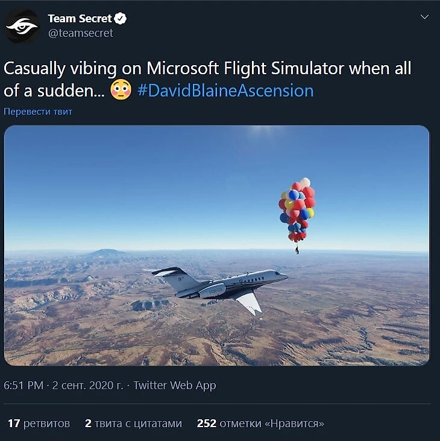Screen dimensions: 440x441
Task: Click the Team Secret display name
Action: click(x=80, y=19)
